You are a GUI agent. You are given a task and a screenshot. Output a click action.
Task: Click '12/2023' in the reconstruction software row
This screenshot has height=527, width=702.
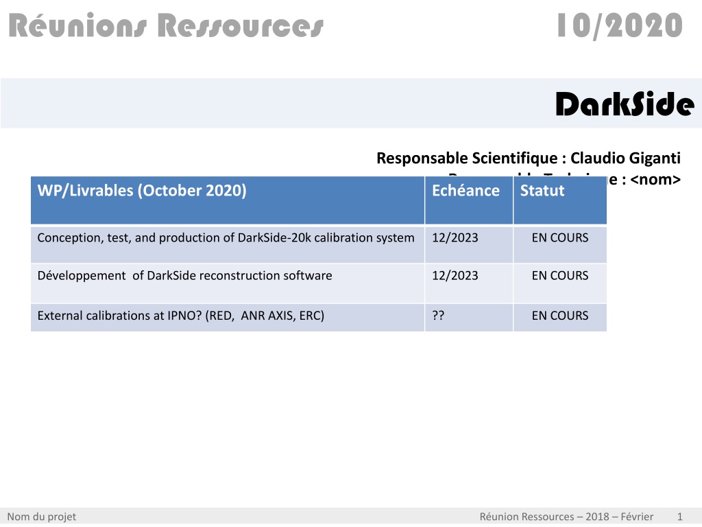click(455, 276)
